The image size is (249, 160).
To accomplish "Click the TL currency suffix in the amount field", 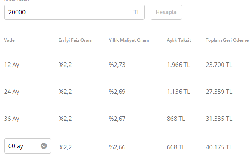I will pos(137,12).
